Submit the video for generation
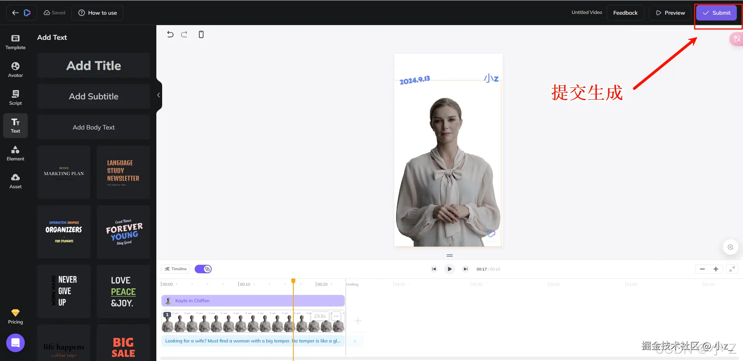 tap(716, 13)
